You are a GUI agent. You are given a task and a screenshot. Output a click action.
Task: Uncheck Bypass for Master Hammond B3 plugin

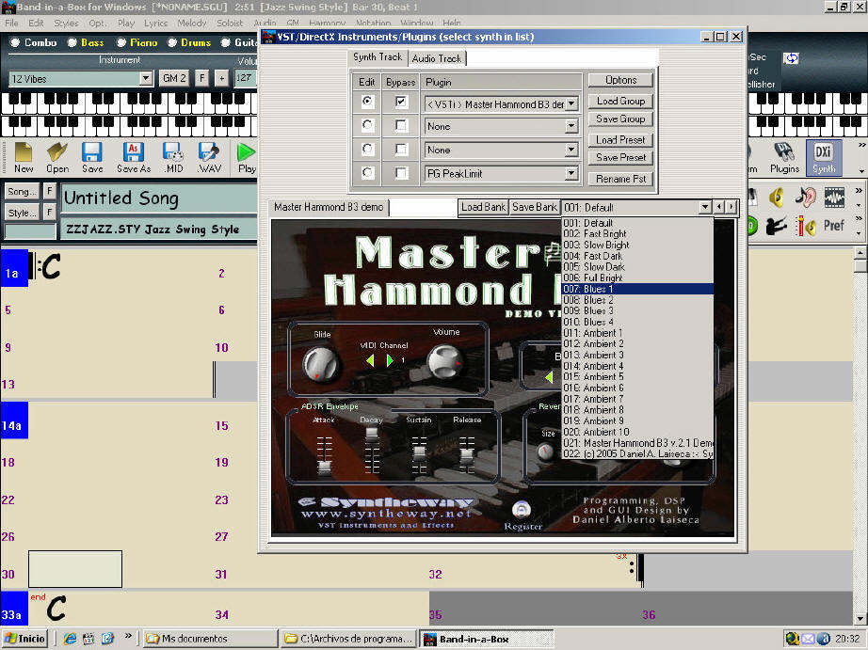[x=401, y=102]
